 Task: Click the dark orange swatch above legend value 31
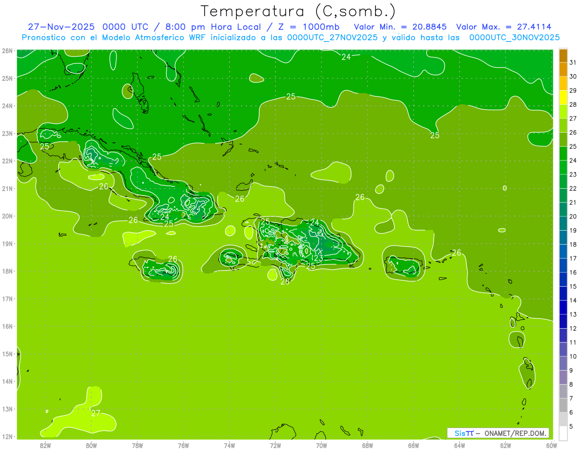tap(563, 55)
